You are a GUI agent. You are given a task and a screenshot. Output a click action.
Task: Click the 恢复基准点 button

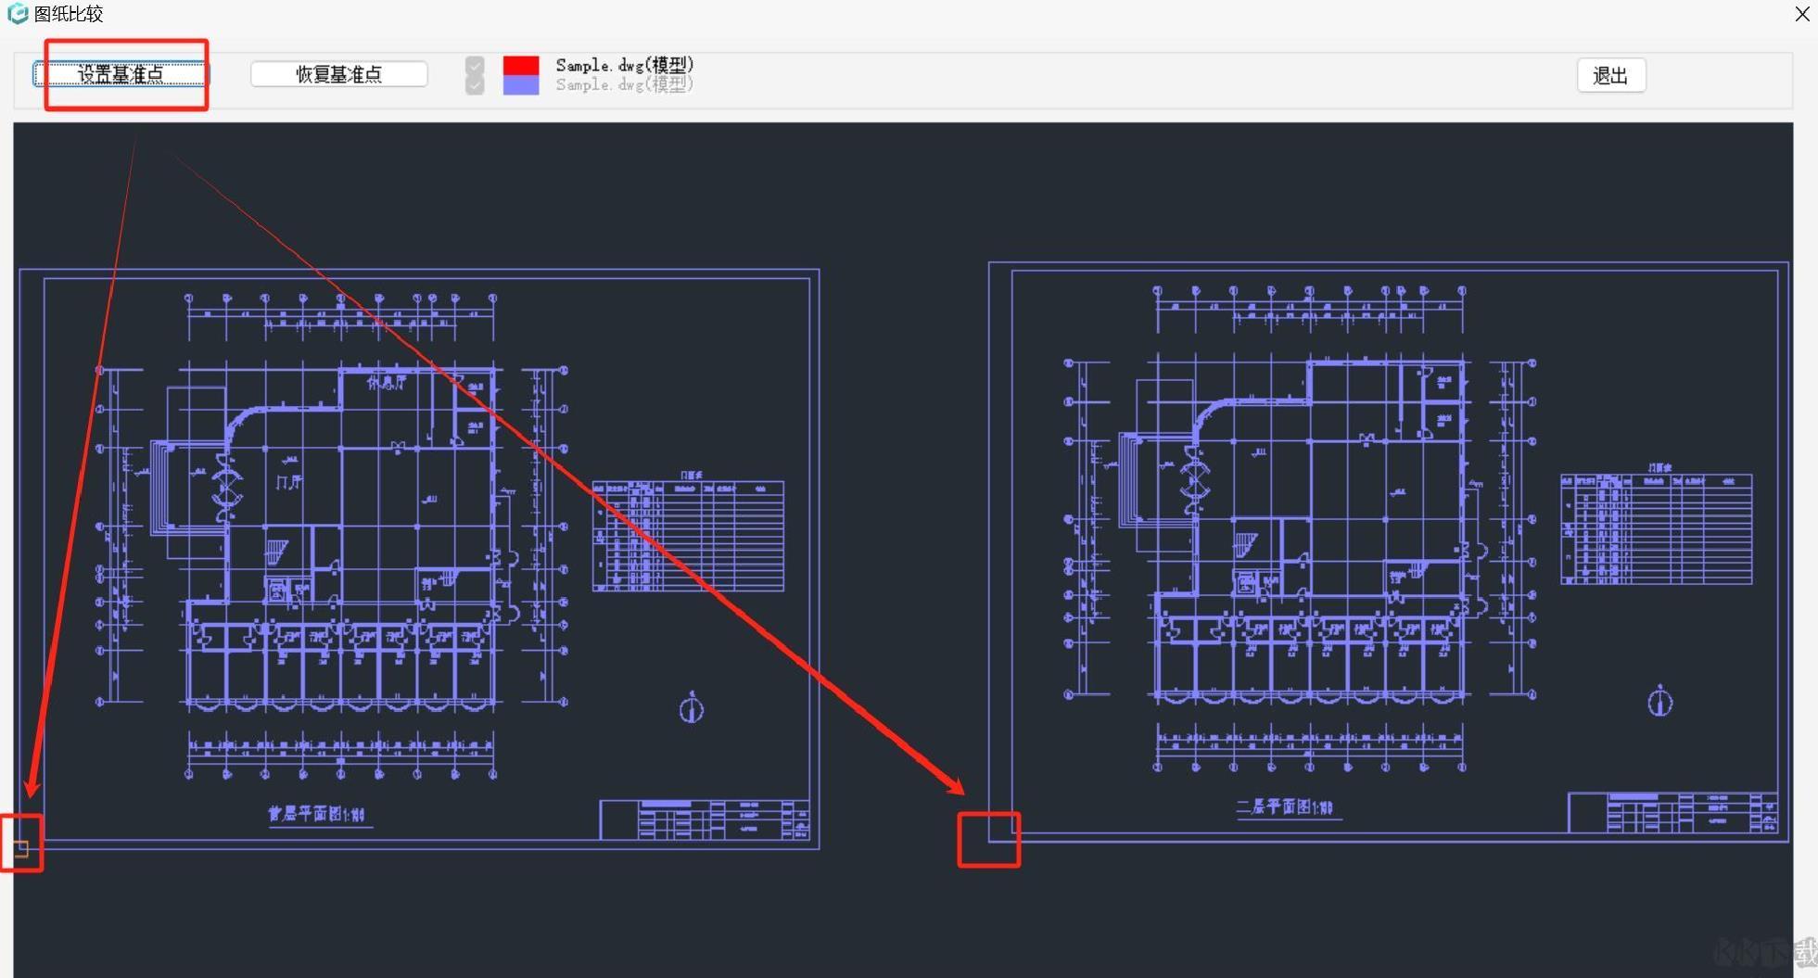(339, 74)
